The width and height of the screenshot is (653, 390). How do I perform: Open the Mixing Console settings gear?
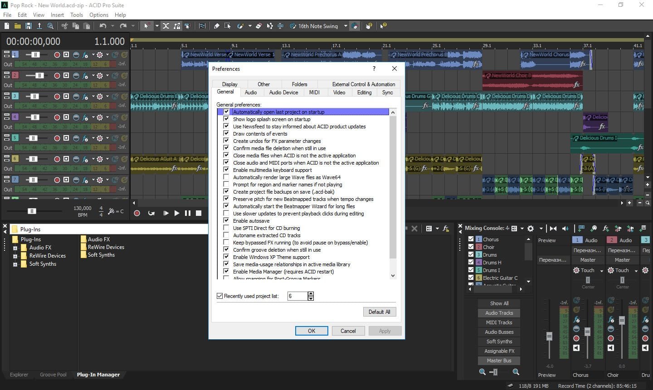point(531,229)
